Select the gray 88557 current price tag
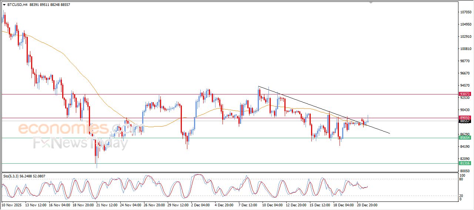The width and height of the screenshot is (474, 210). click(464, 121)
